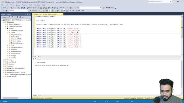184x103 pixels.
Task: Toggle Results to Grid option
Action: point(64,11)
